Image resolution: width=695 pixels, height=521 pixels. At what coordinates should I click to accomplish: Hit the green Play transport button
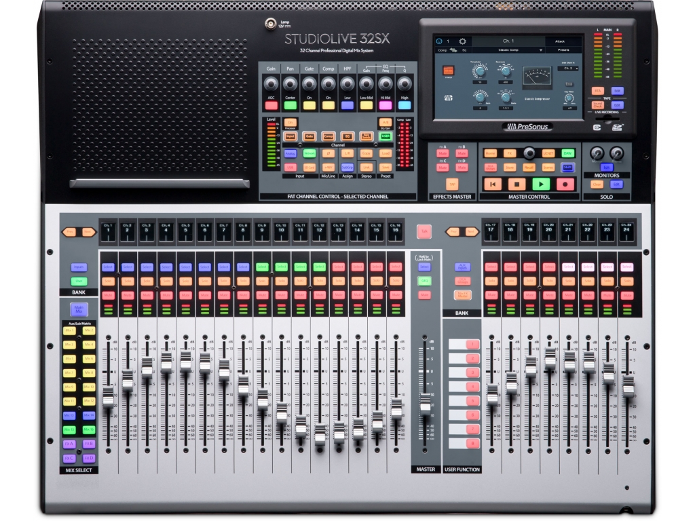tap(541, 184)
